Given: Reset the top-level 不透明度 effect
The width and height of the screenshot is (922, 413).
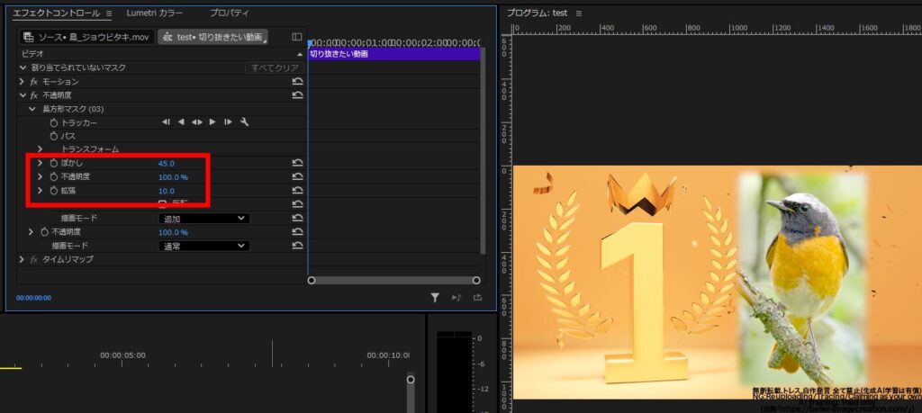Looking at the screenshot, I should pyautogui.click(x=297, y=95).
